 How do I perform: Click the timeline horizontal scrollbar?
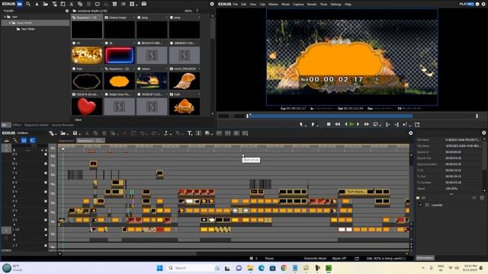(x=129, y=253)
